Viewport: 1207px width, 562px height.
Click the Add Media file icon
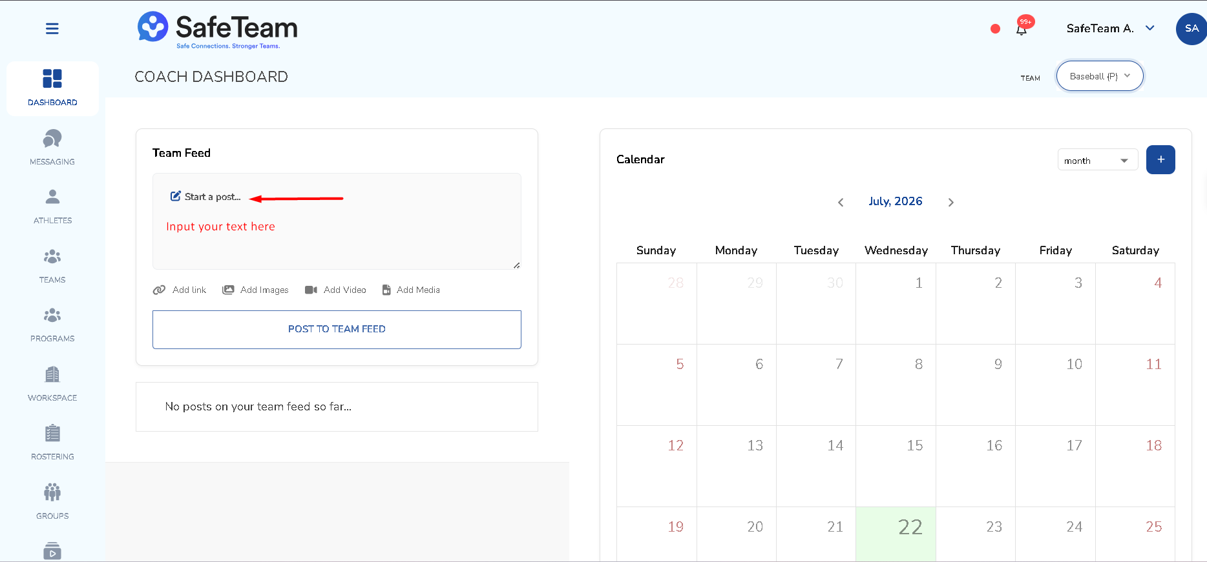point(386,290)
